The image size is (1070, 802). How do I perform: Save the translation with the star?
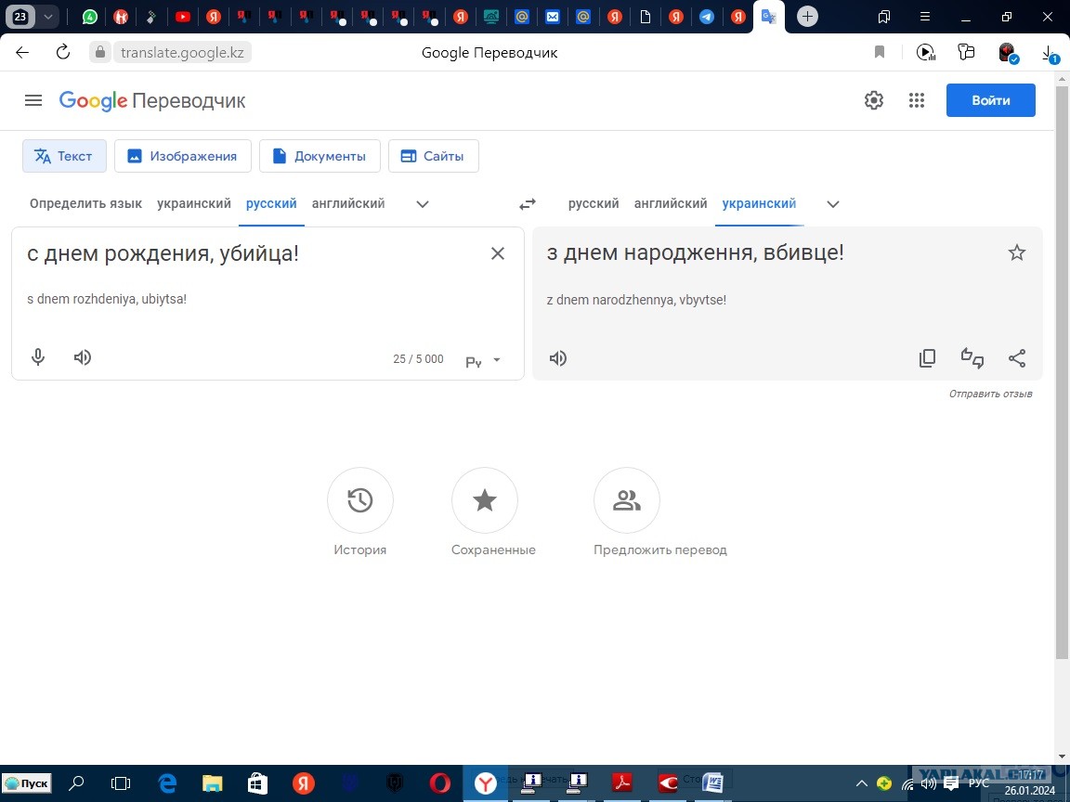[x=1017, y=253]
